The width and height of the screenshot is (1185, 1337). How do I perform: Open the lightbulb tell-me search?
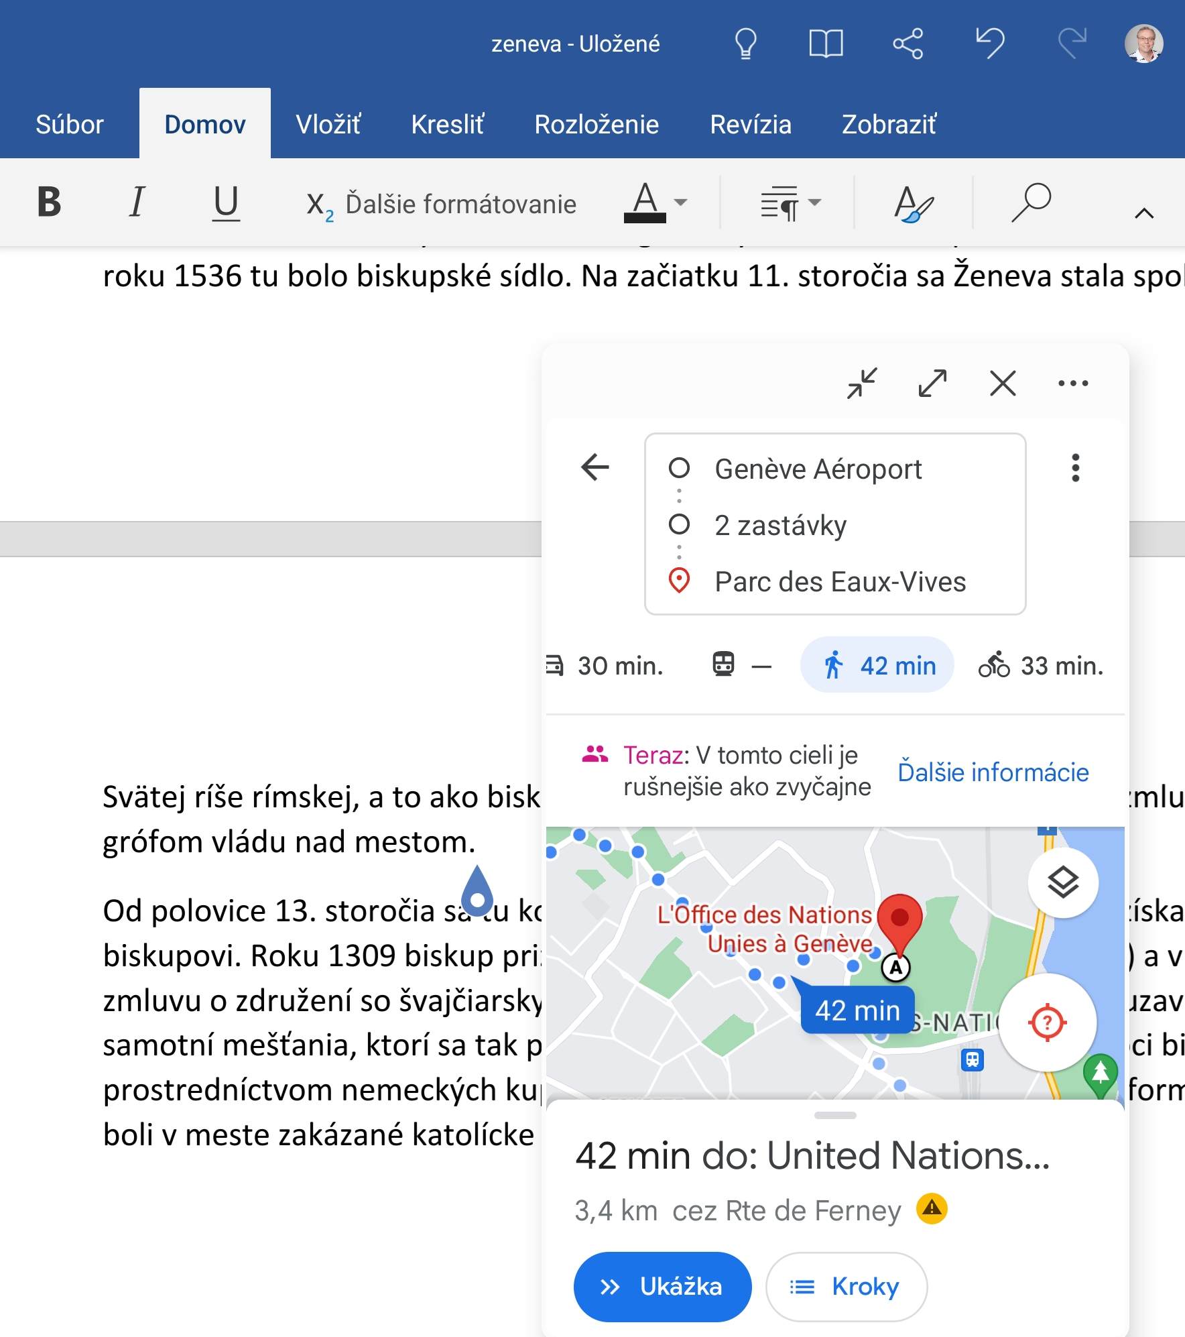pos(745,44)
